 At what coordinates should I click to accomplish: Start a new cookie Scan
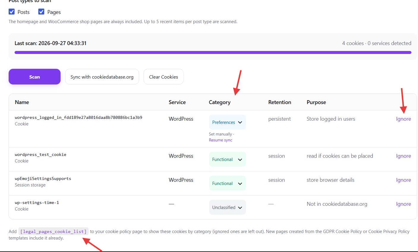pos(34,77)
